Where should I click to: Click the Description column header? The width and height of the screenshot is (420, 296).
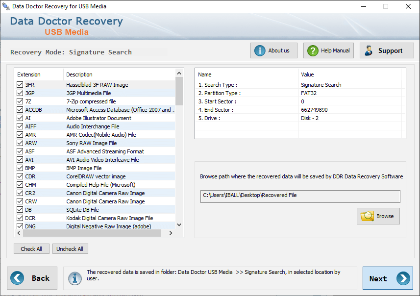[x=120, y=74]
